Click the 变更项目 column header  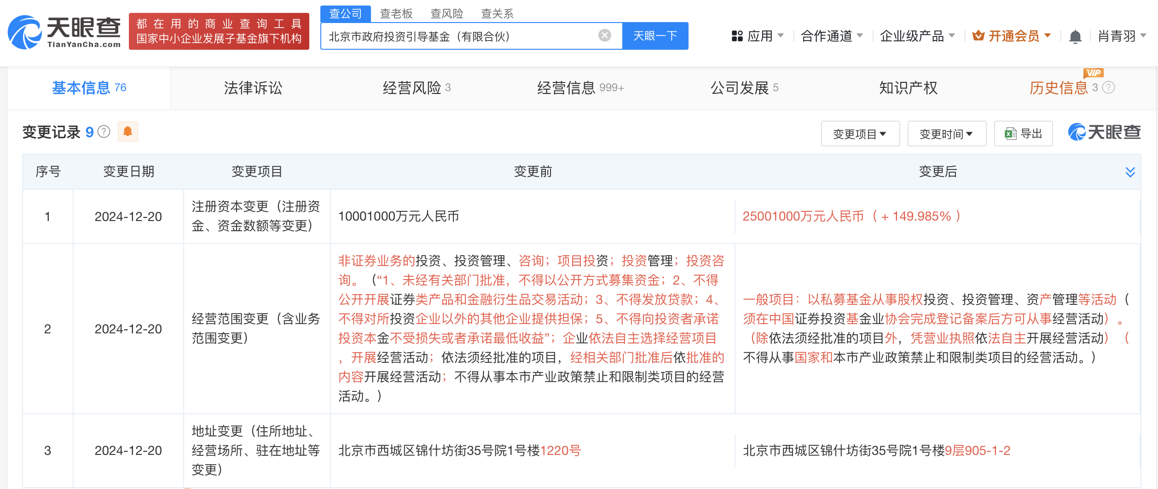coord(257,171)
